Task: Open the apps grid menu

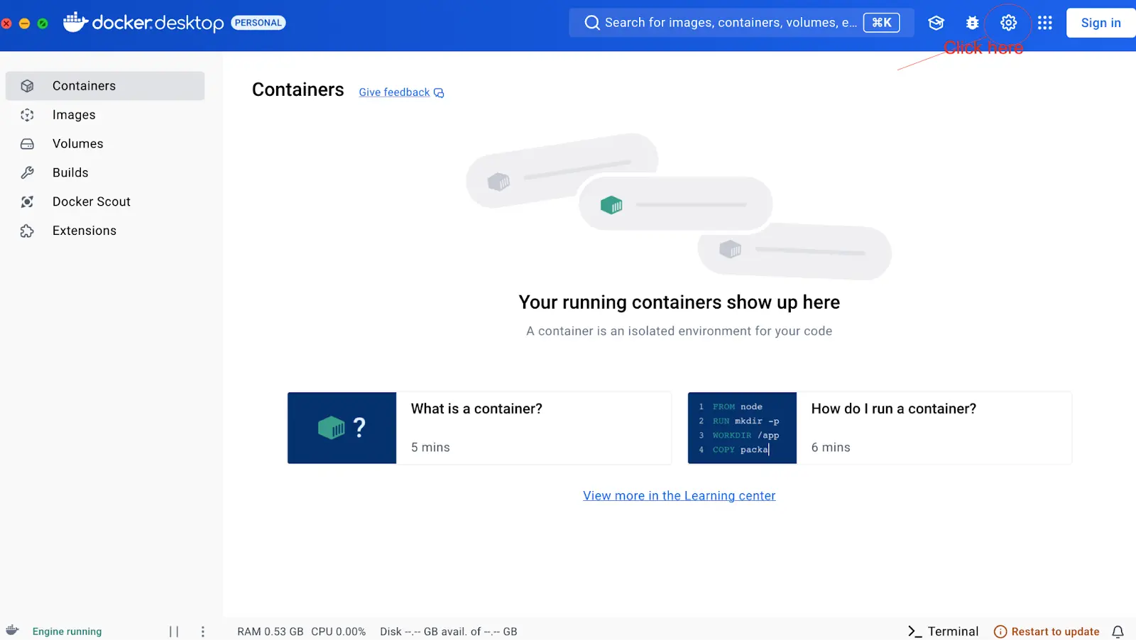Action: pos(1044,22)
